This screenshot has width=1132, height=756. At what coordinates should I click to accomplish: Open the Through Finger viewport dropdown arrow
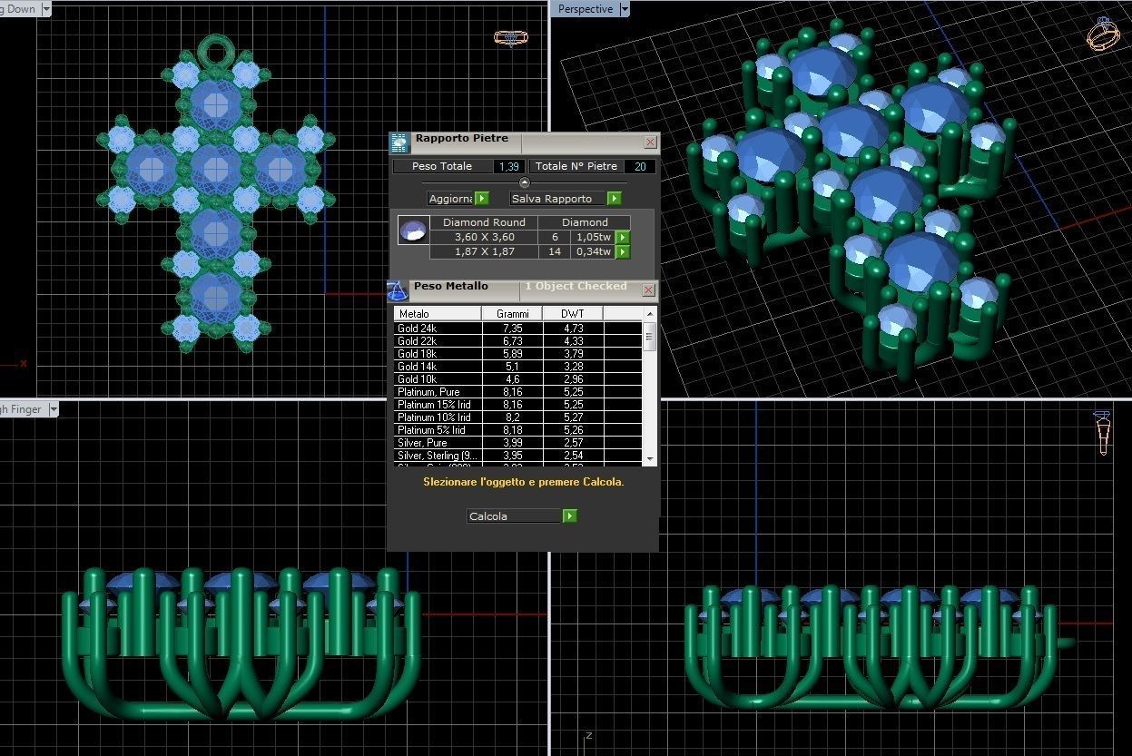pyautogui.click(x=53, y=409)
